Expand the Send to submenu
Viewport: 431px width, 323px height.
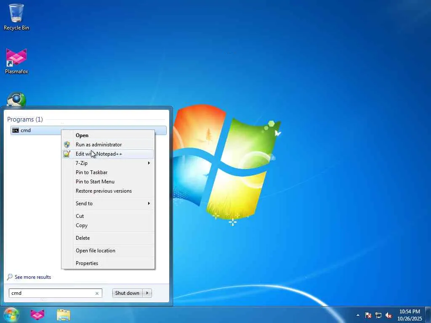click(108, 204)
